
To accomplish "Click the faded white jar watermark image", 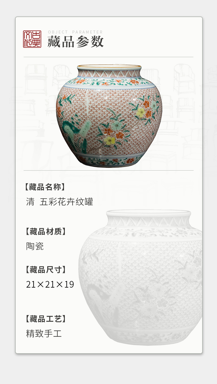I will coord(140,277).
